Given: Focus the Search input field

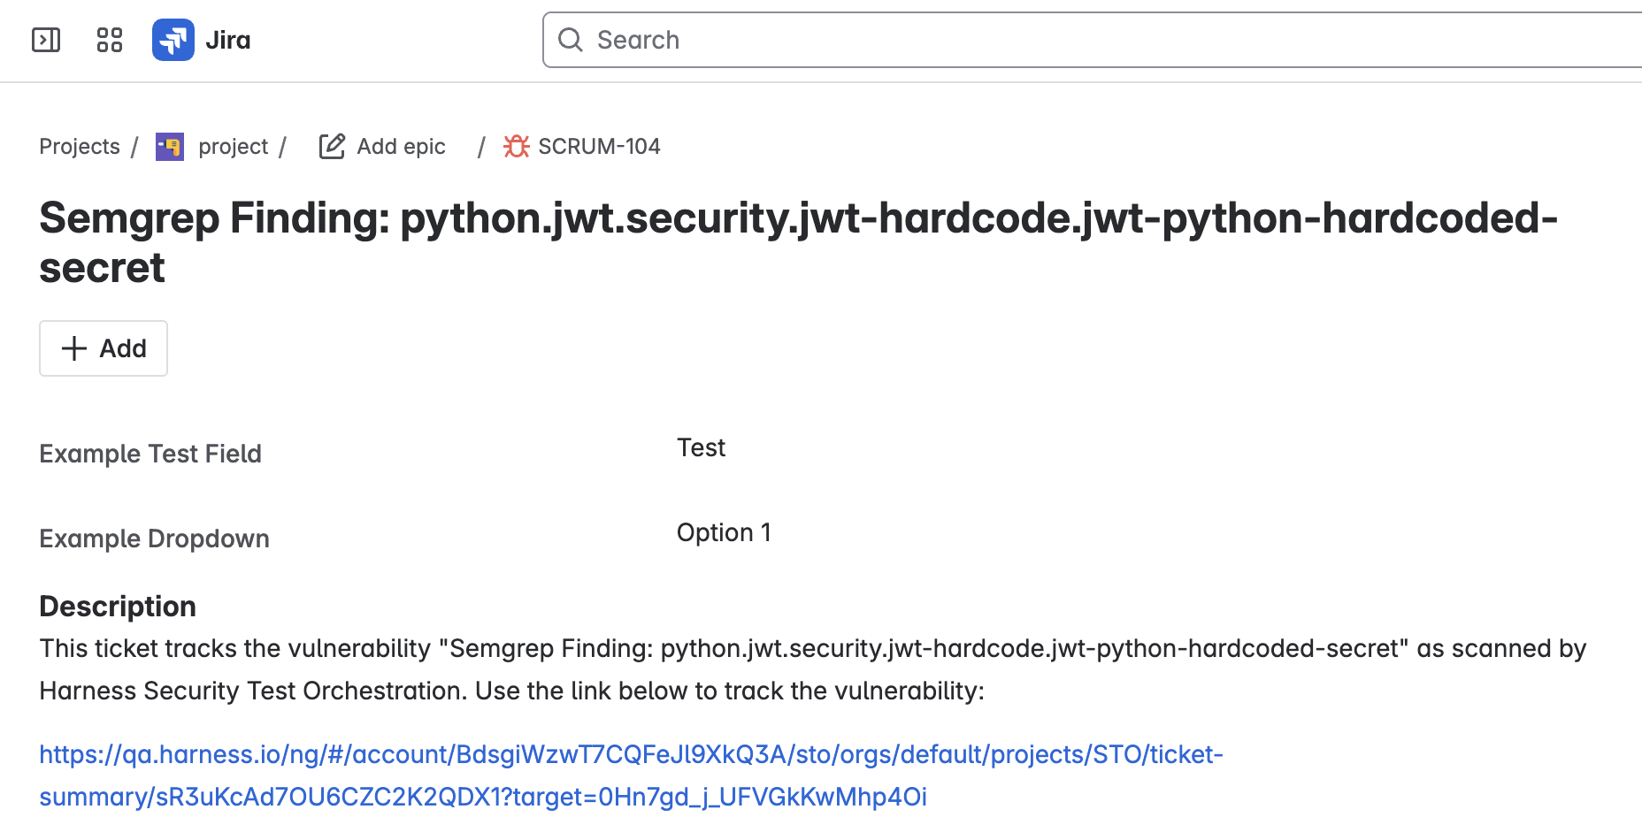Looking at the screenshot, I should click(x=1062, y=40).
